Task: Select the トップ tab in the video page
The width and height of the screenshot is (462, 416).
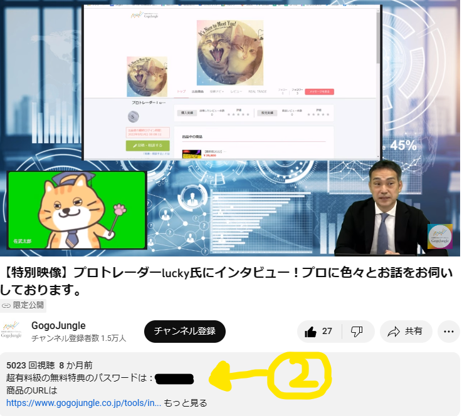Action: pos(181,91)
